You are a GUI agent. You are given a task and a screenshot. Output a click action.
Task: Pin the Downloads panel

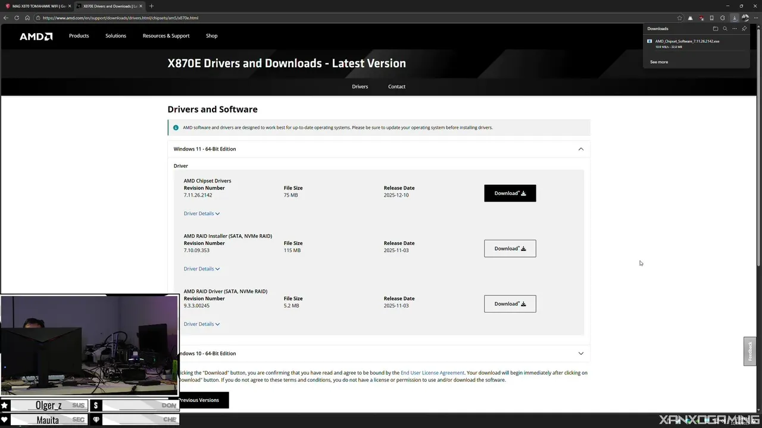tap(744, 29)
